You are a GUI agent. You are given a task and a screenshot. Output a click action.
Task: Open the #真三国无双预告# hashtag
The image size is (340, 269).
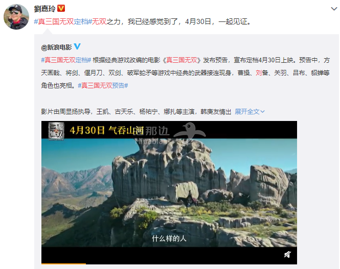(103, 86)
